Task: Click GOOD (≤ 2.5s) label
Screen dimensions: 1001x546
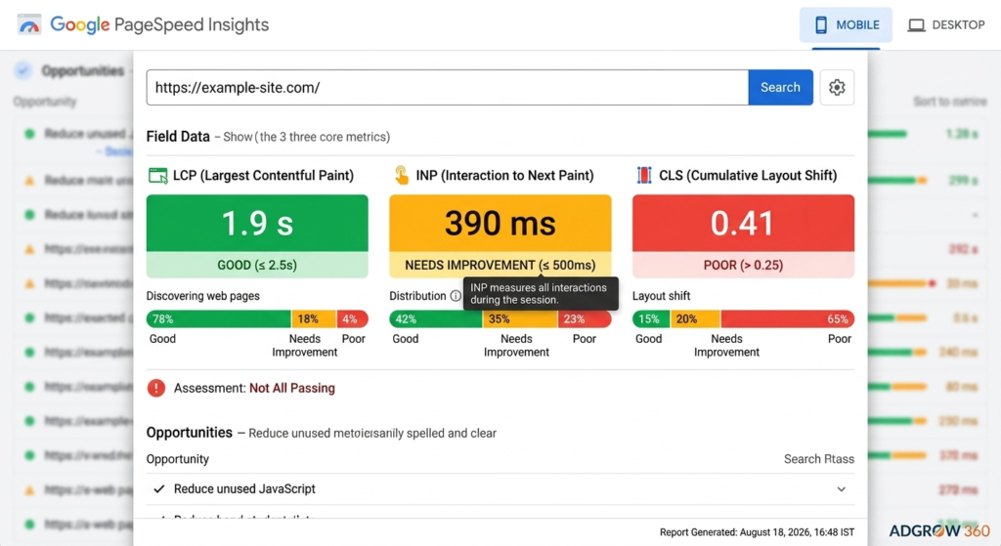Action: (x=257, y=265)
